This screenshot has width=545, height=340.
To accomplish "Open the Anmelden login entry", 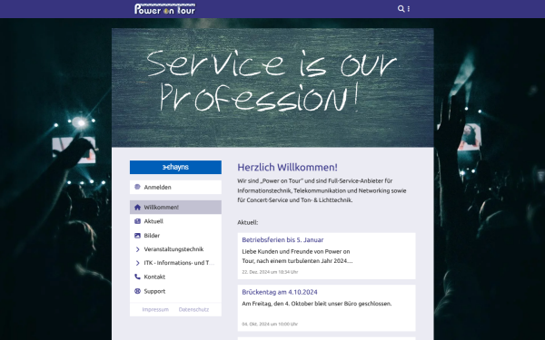I will point(175,188).
